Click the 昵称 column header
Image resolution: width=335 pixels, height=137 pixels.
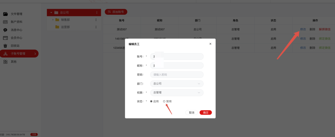tap(160, 21)
